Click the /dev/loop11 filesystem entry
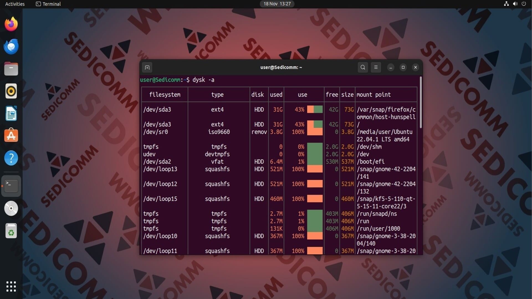This screenshot has width=532, height=299. [160, 251]
